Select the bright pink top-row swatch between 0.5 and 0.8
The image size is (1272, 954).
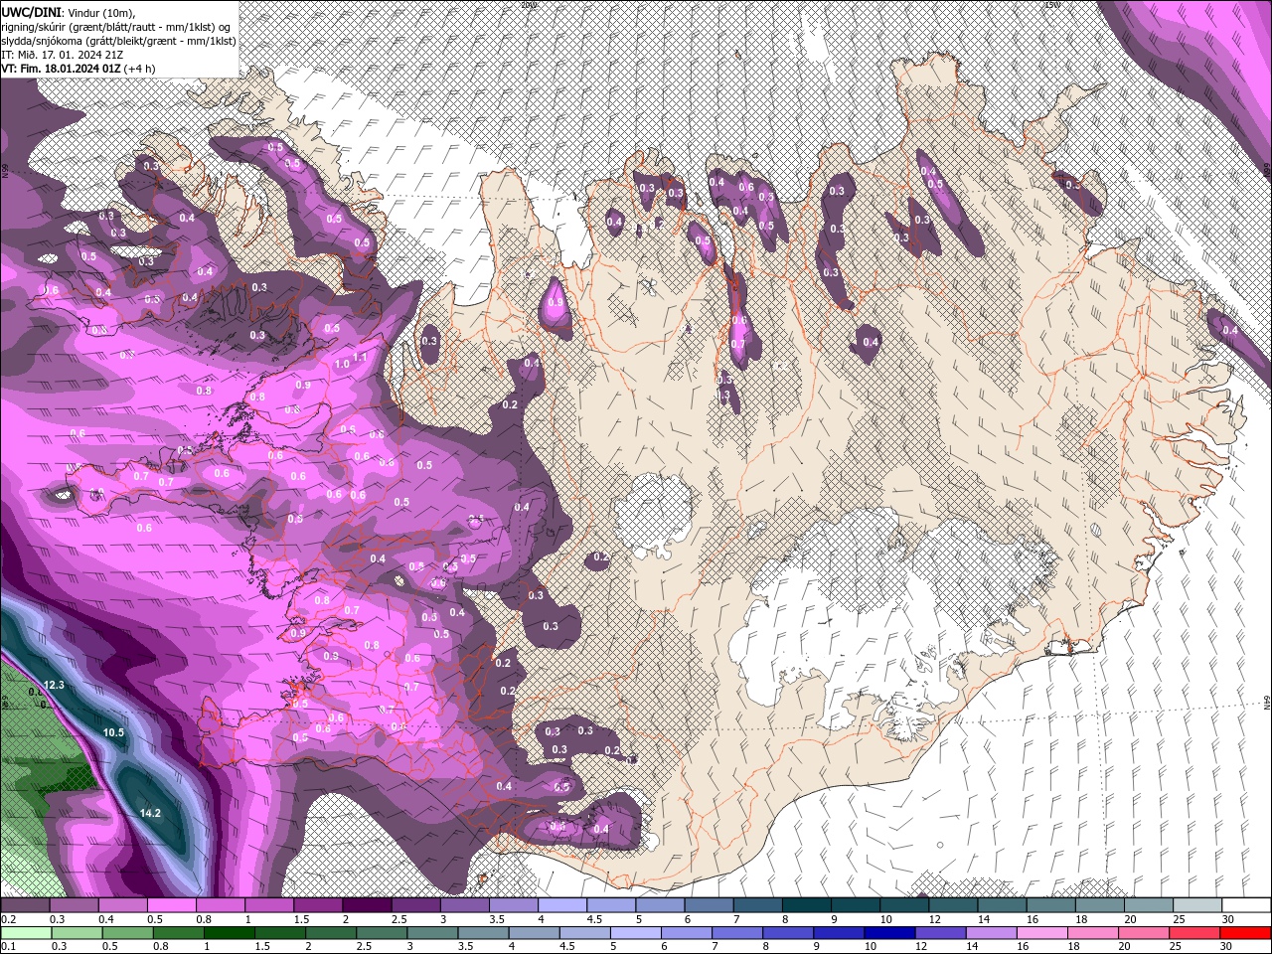(171, 905)
